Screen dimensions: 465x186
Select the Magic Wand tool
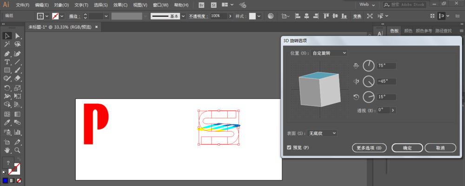coord(7,45)
